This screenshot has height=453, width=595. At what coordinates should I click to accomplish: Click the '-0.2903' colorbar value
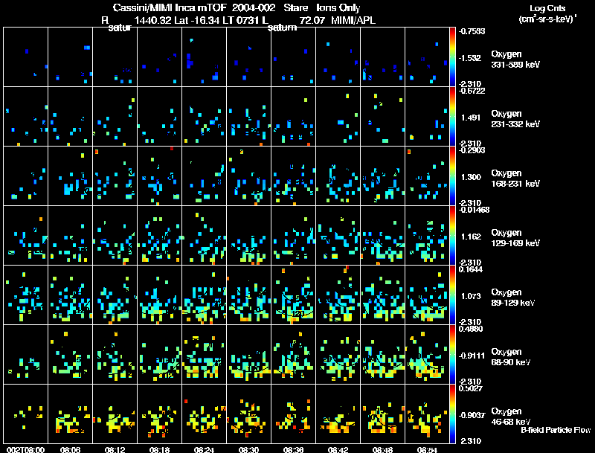[x=472, y=150]
